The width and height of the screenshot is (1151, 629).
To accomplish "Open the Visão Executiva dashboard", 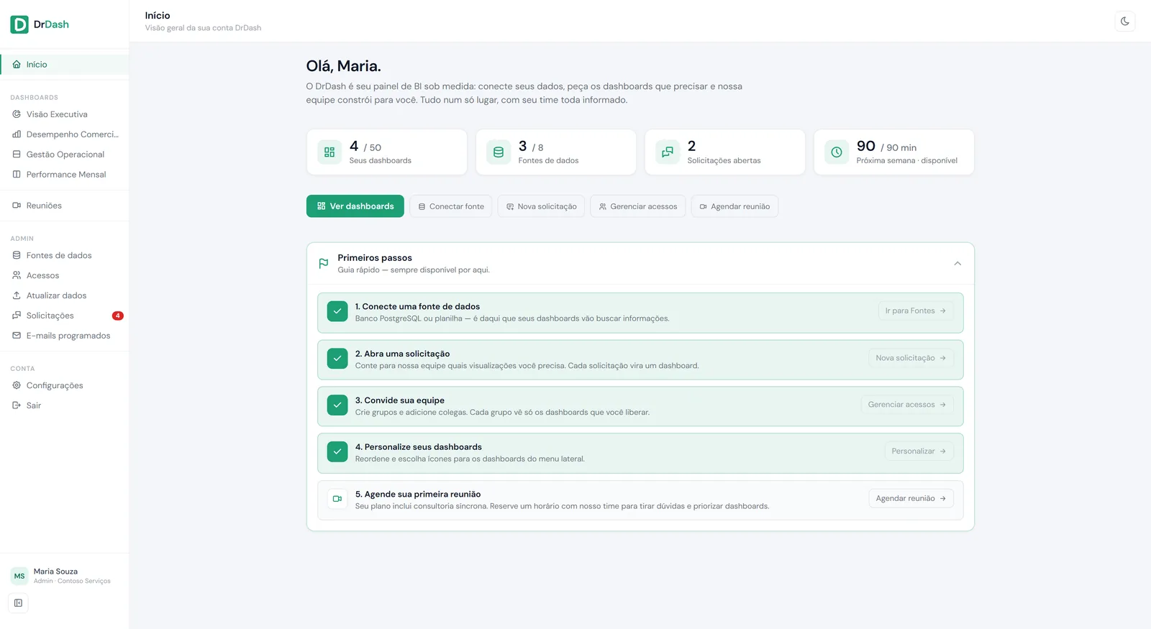I will click(x=65, y=114).
